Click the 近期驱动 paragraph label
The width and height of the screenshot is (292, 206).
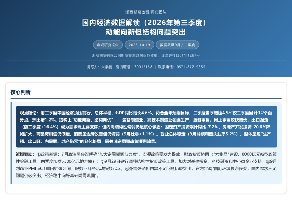25,154
